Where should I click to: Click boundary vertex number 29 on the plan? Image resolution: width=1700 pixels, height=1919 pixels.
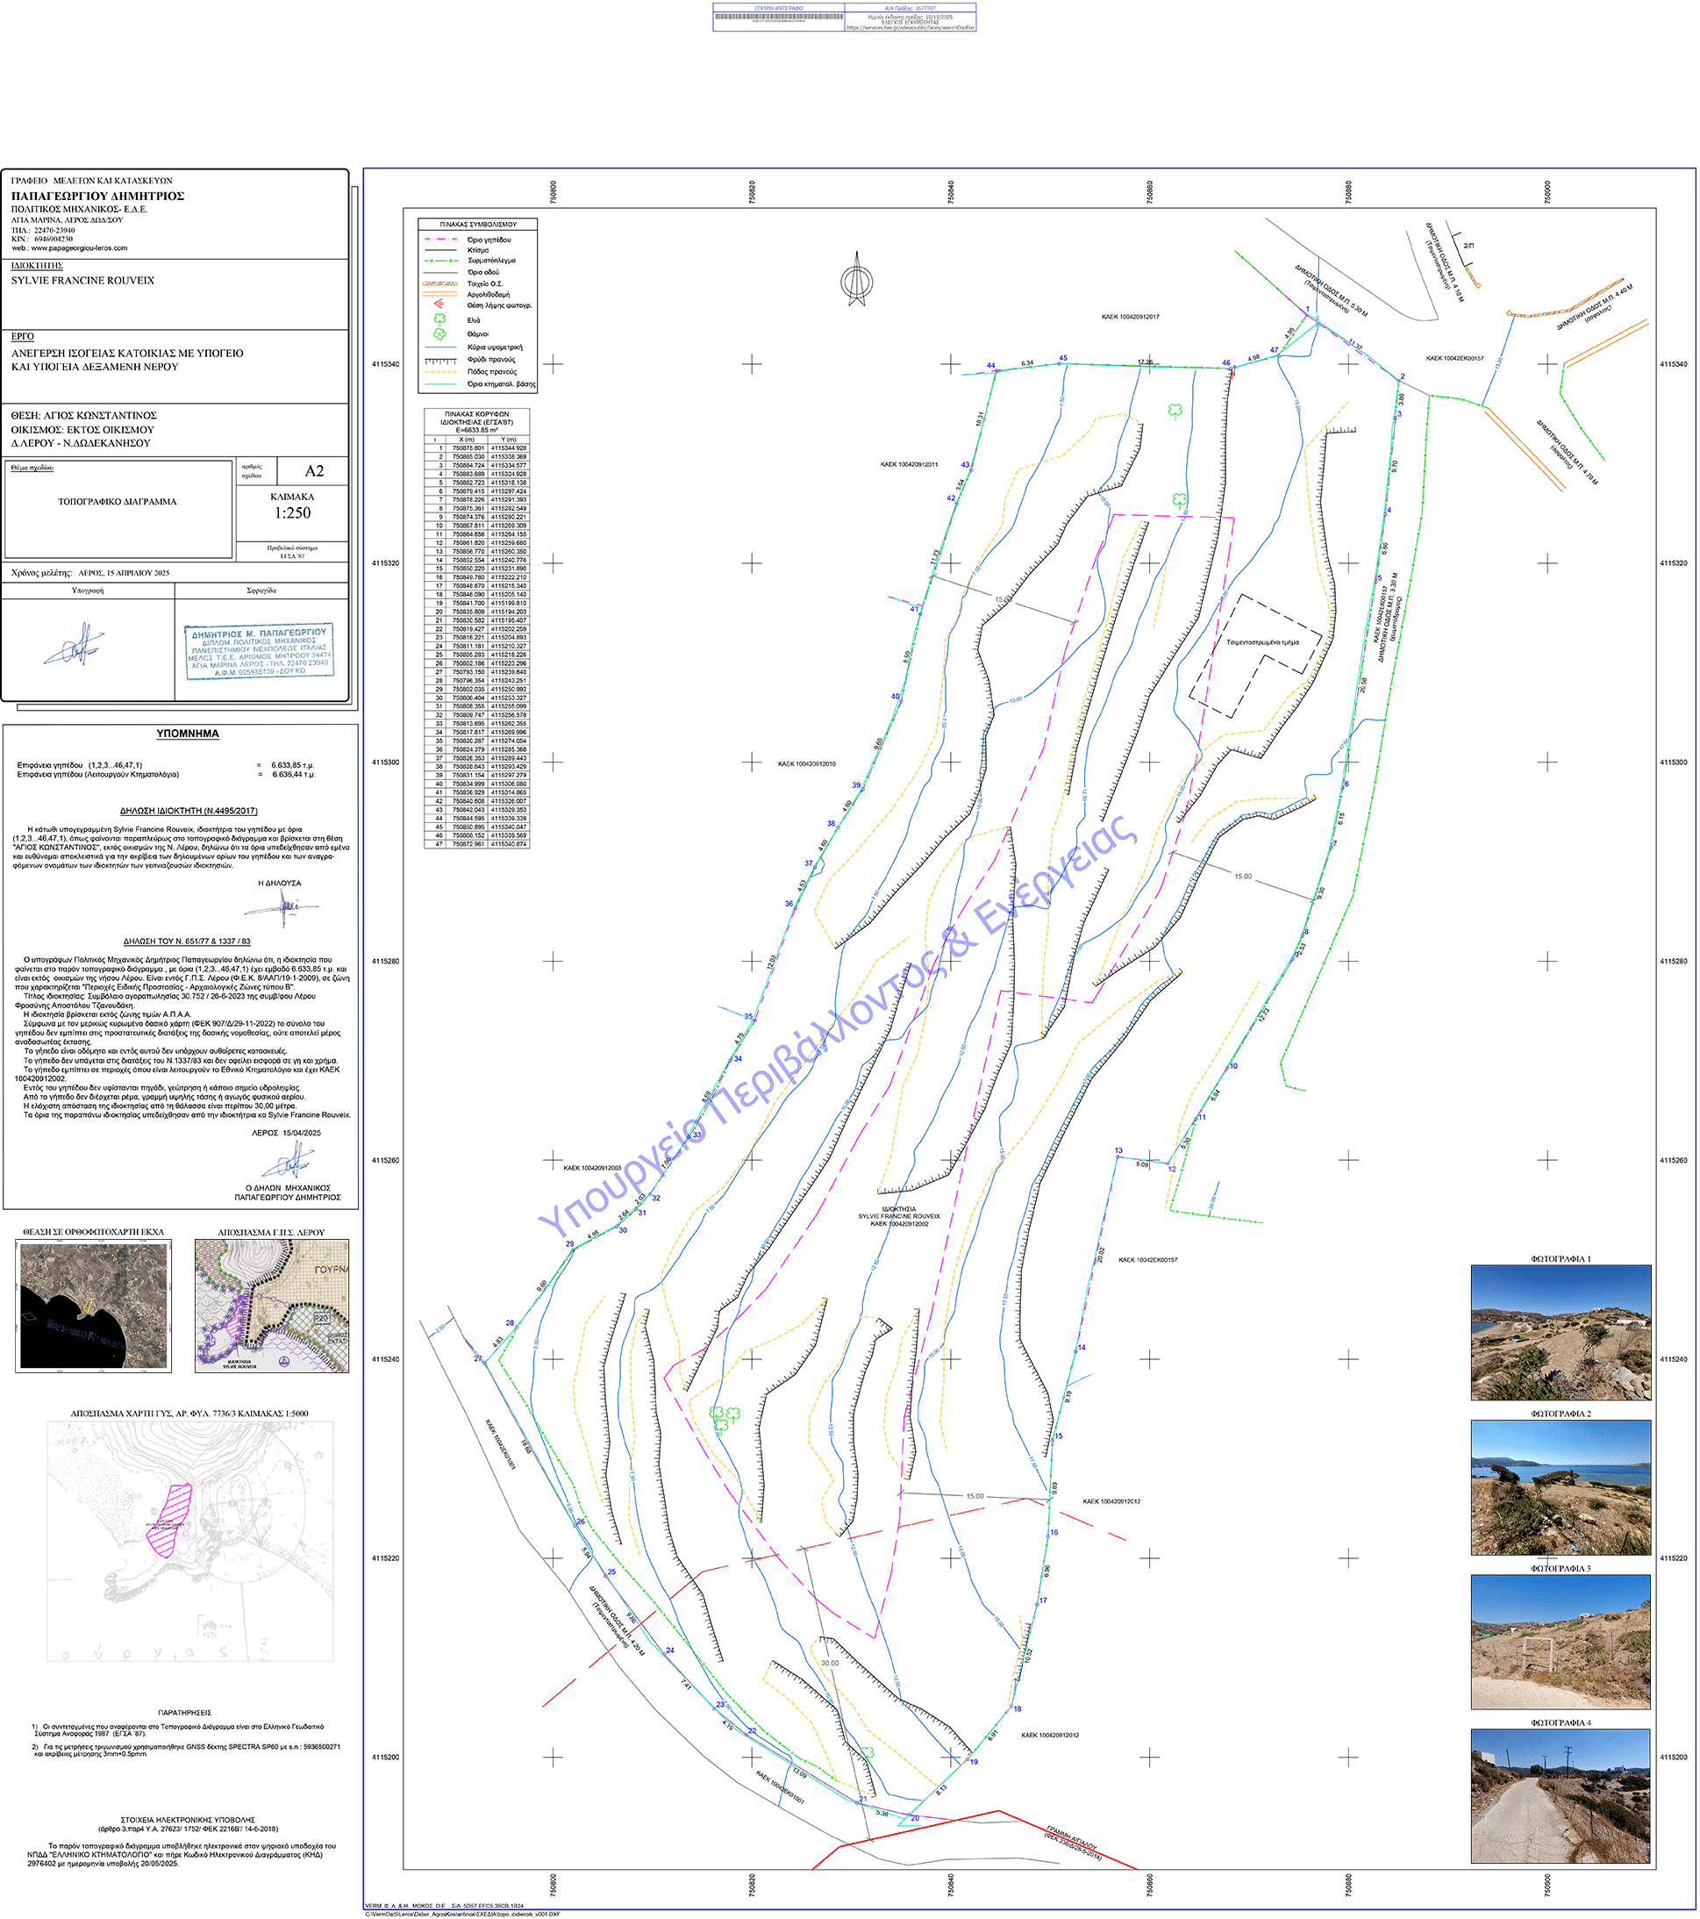point(570,1244)
